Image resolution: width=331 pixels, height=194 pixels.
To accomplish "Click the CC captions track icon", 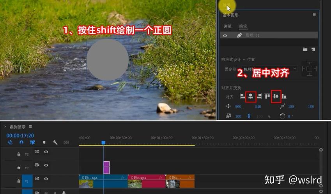I will (66, 142).
